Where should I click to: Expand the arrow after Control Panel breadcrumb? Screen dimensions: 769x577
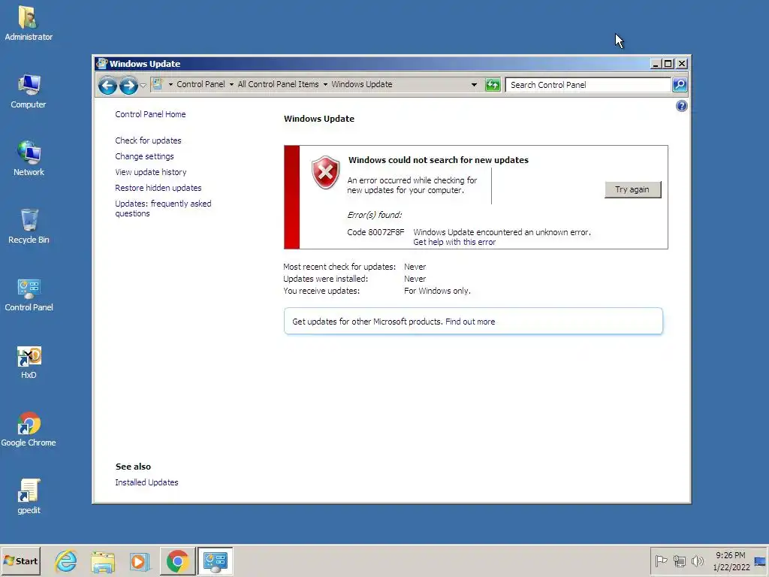click(231, 84)
